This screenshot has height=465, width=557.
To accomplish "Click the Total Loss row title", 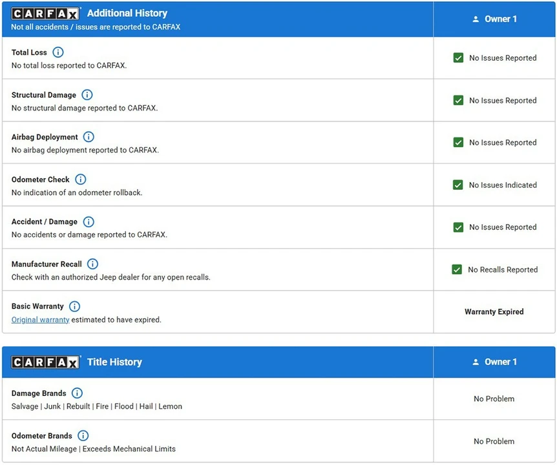I will (x=29, y=52).
